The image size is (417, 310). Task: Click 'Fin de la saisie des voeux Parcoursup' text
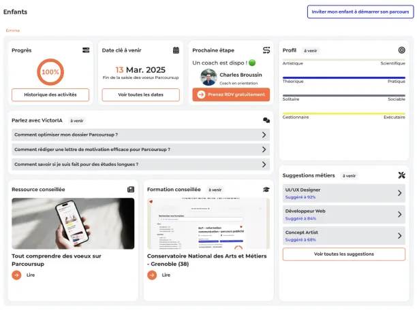(140, 77)
